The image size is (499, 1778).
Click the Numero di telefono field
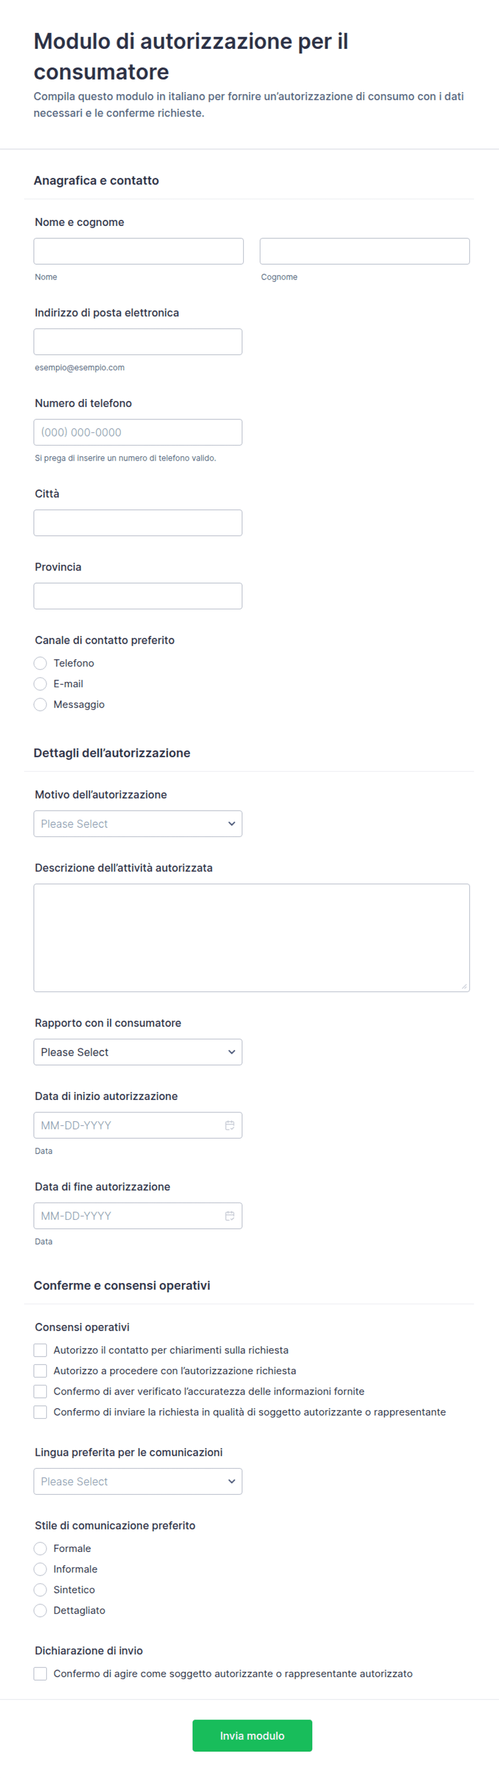pyautogui.click(x=138, y=432)
